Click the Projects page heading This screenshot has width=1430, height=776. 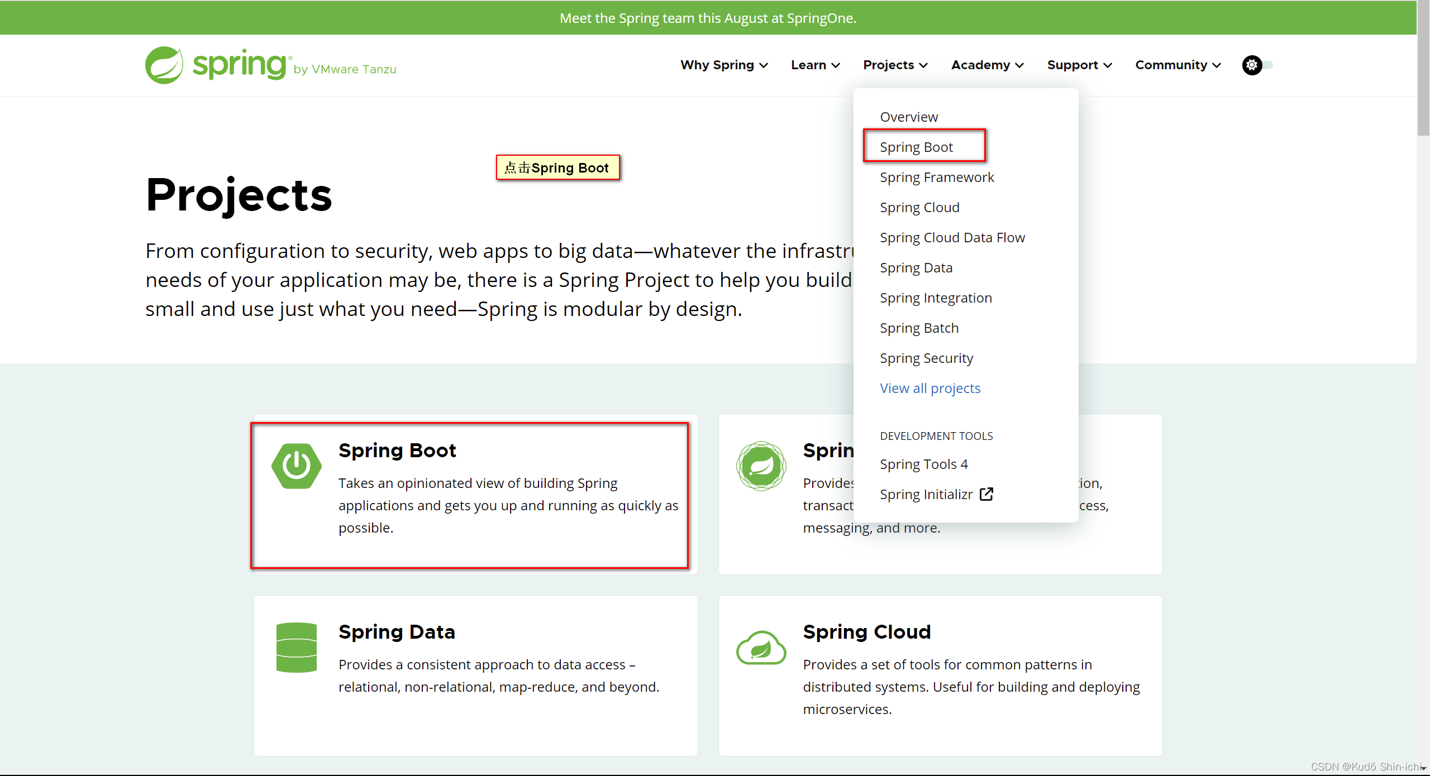pyautogui.click(x=239, y=195)
